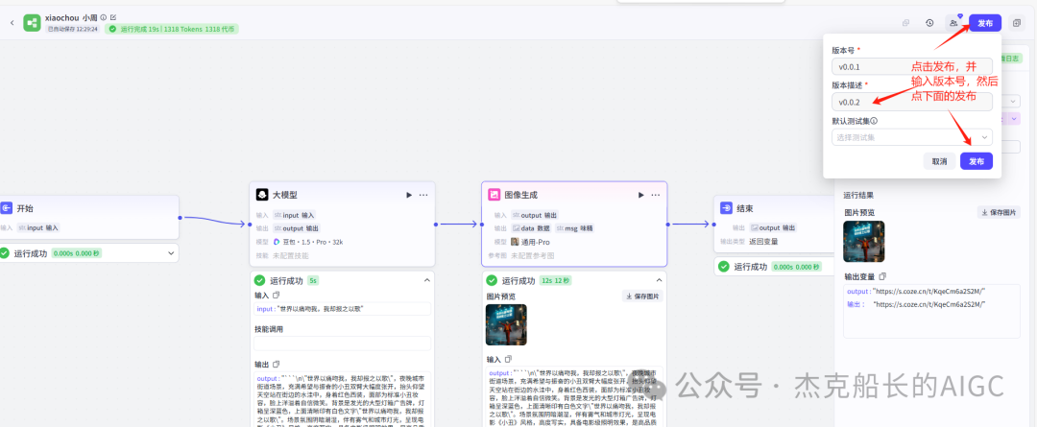Focus the 版本描述 v0.0.2 field
1037x427 pixels.
(x=912, y=102)
